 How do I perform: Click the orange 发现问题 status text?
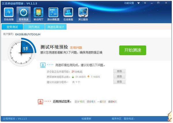click(76, 48)
